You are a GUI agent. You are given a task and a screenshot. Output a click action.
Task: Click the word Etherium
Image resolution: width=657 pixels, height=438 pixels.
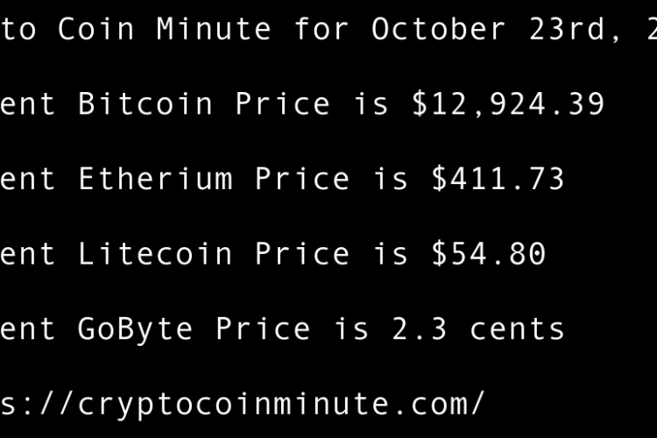pyautogui.click(x=155, y=180)
